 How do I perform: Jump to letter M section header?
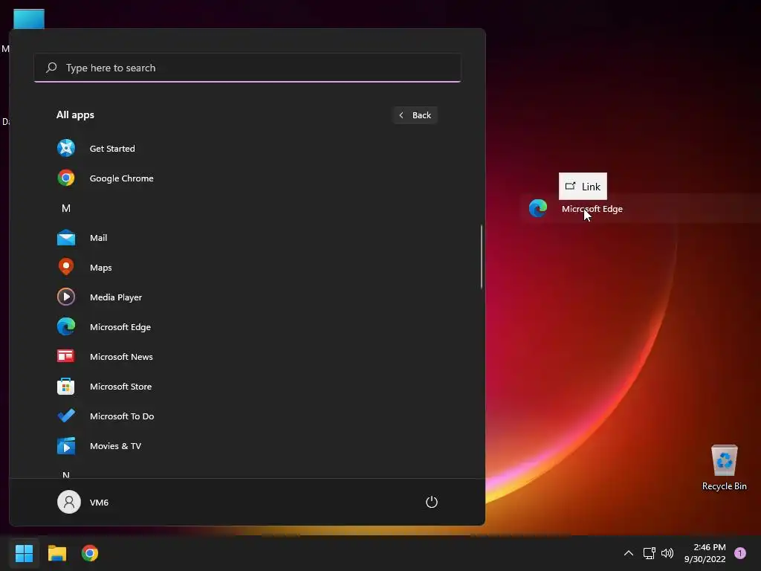tap(66, 208)
